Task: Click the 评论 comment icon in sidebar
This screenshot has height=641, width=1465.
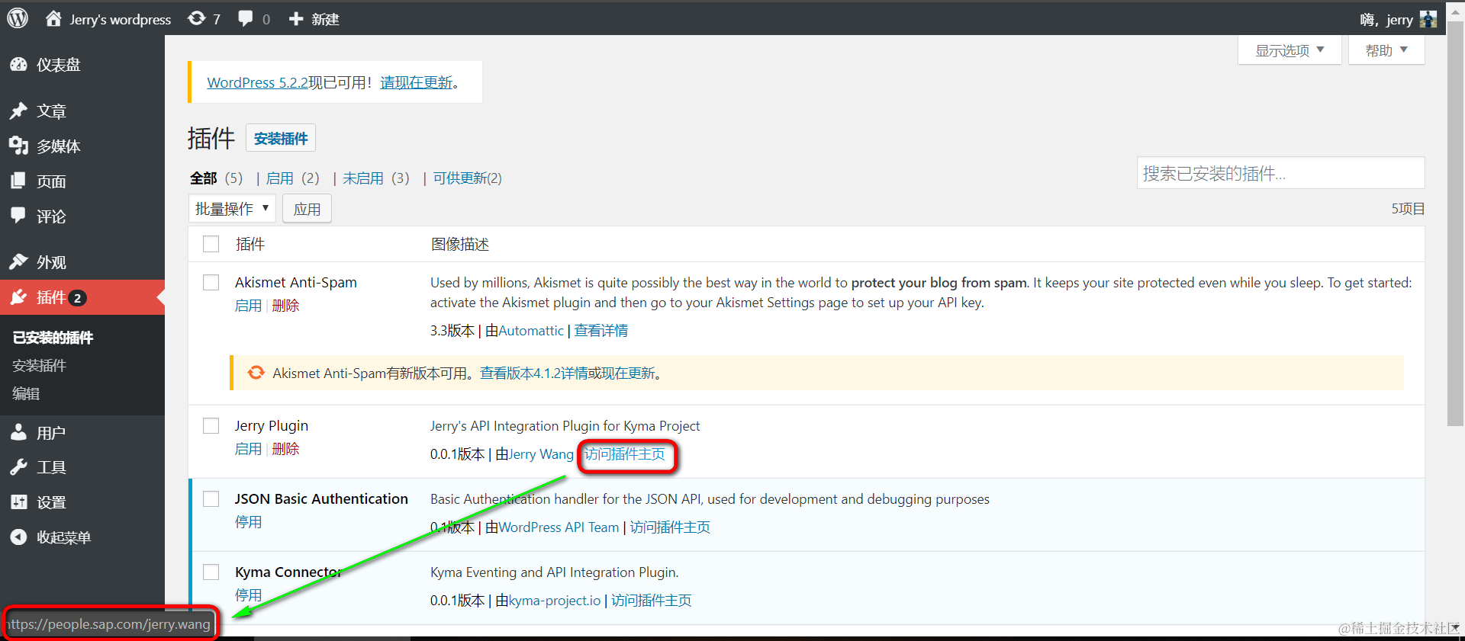Action: (18, 216)
